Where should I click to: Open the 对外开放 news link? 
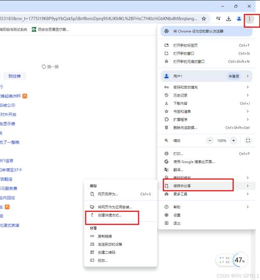(x=8, y=114)
